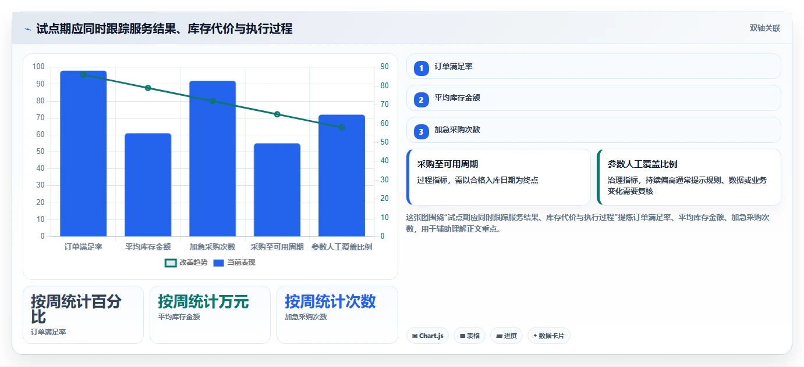Click the 采购至可用周期 bar in chart
Screen dimensions: 804x367
(277, 190)
